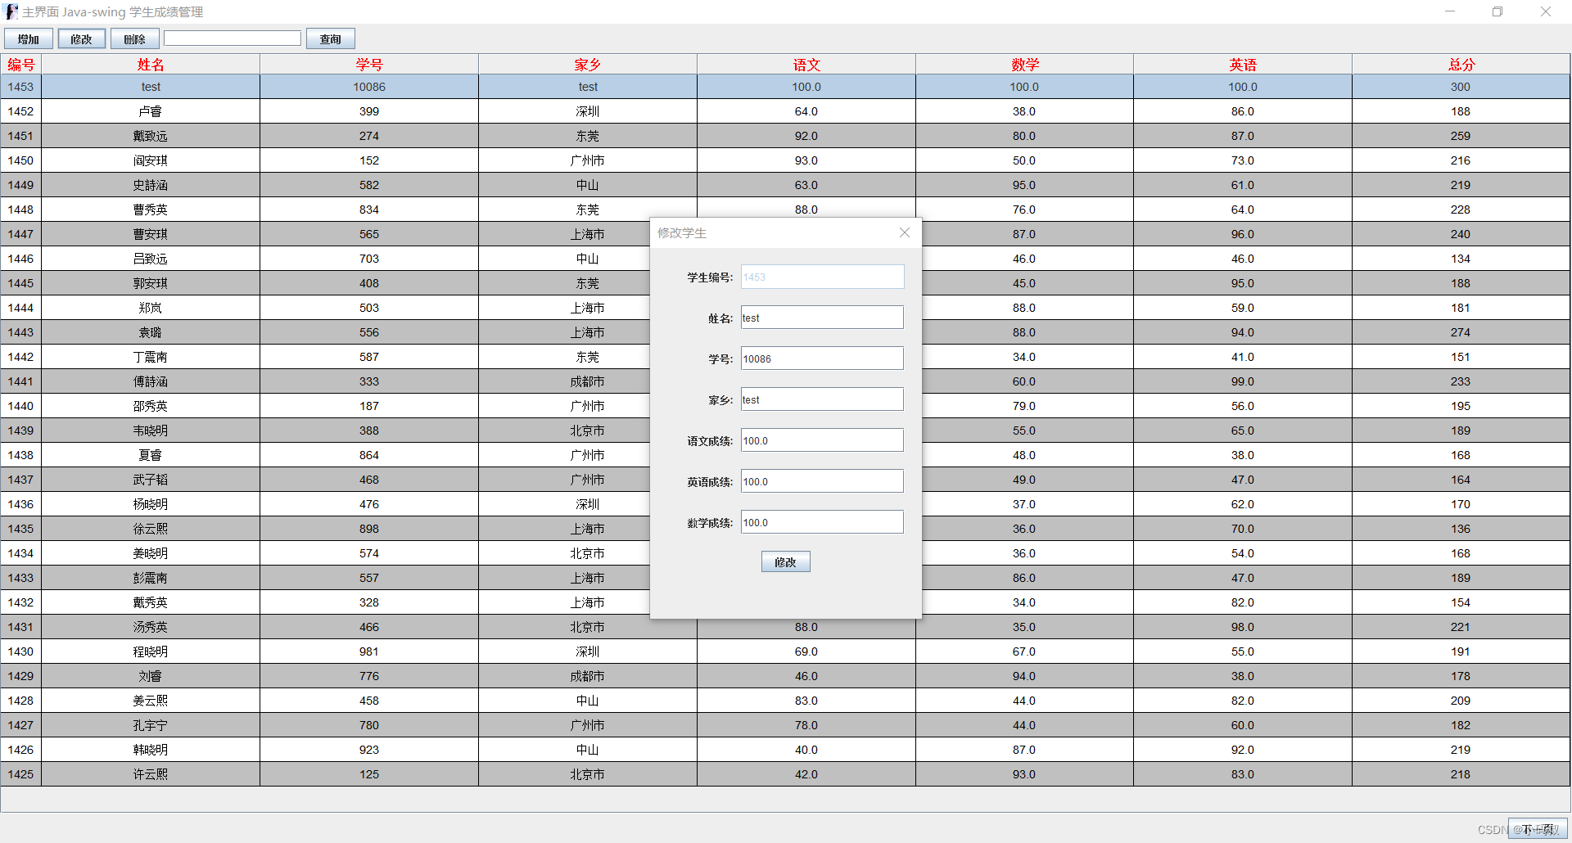Select the name cell 吕致远

151,259
